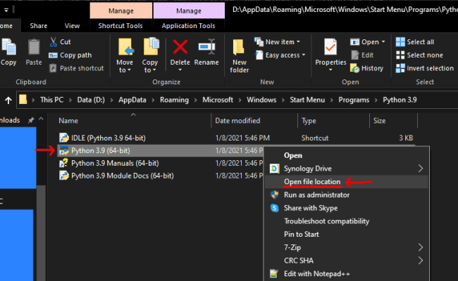Click the Properties checkmark icon
The height and width of the screenshot is (281, 458).
coord(330,47)
